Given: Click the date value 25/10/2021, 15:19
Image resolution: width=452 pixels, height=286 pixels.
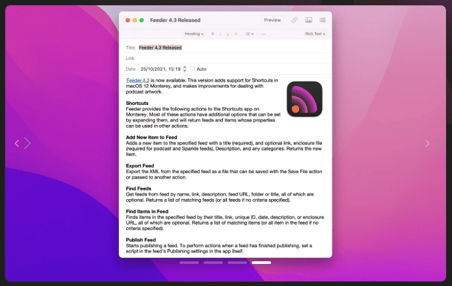Looking at the screenshot, I should tap(160, 69).
